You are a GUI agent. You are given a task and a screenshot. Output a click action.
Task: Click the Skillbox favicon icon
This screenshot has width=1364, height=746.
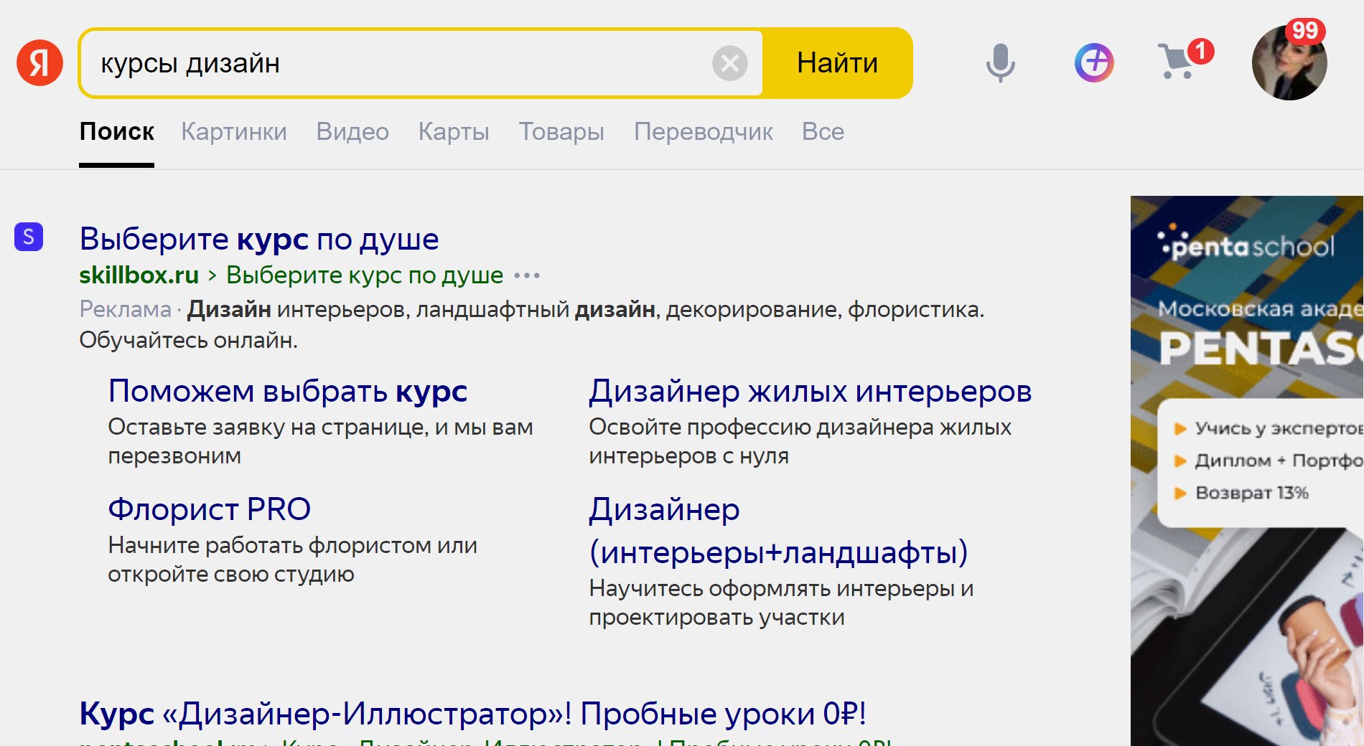(x=29, y=237)
